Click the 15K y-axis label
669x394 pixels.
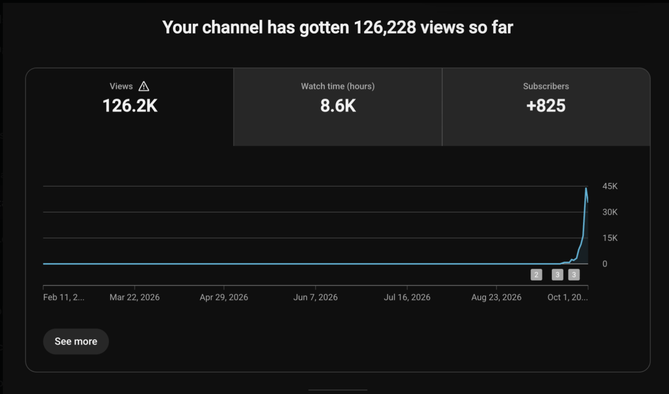[610, 238]
